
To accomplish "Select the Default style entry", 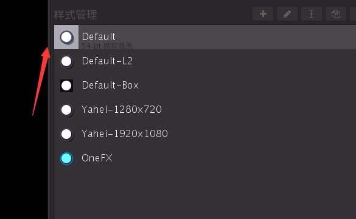I will (x=205, y=37).
